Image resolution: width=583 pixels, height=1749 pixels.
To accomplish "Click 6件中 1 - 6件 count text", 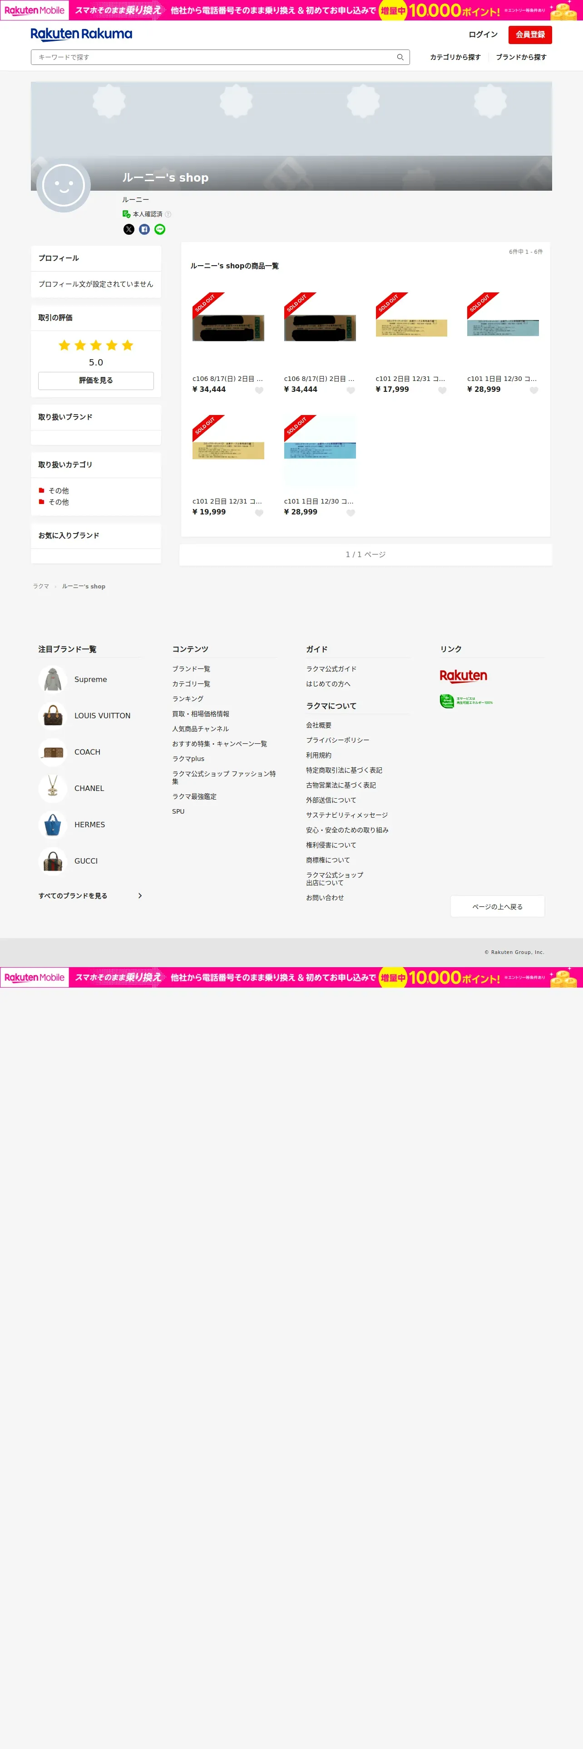I will point(526,252).
